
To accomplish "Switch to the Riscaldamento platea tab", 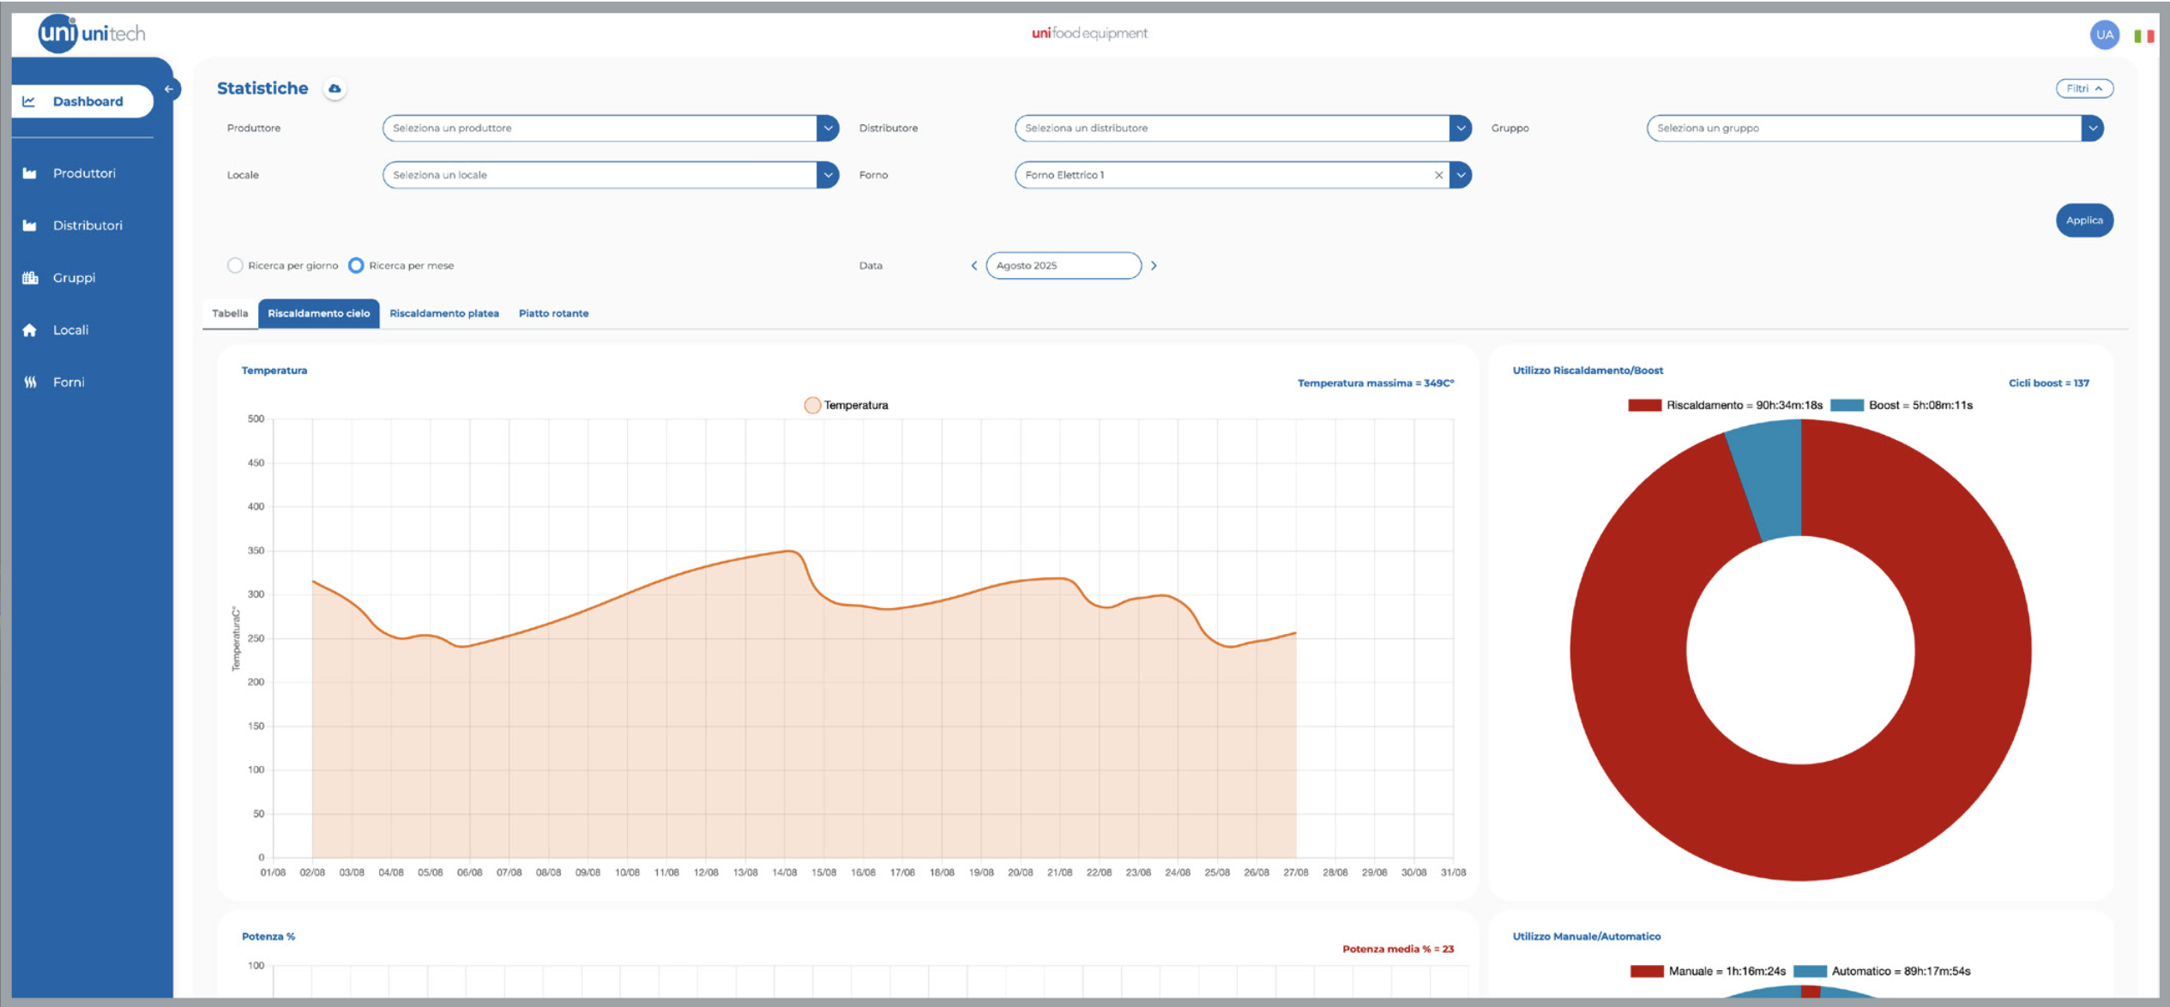I will (443, 314).
